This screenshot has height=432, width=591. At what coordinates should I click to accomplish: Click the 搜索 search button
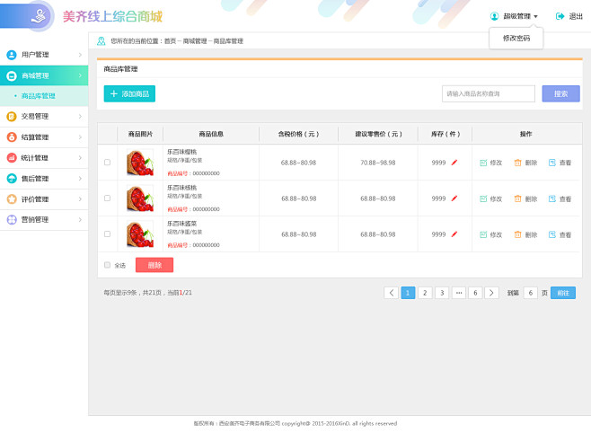[x=560, y=94]
